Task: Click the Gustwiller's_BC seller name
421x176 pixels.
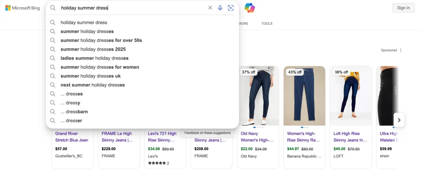Action: coord(69,156)
